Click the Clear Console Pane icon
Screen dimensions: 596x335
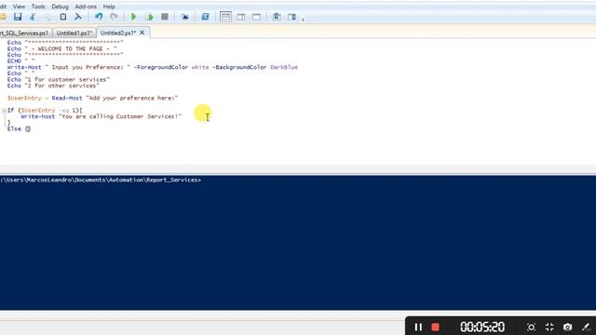point(78,17)
